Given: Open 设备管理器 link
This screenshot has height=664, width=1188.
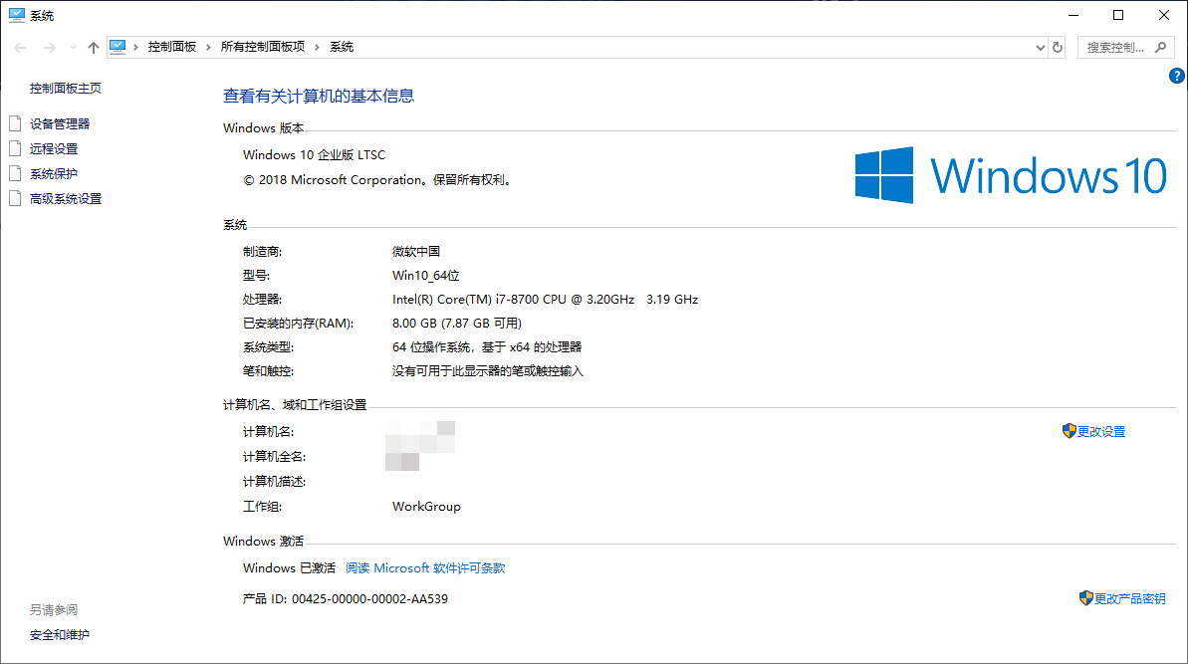Looking at the screenshot, I should pyautogui.click(x=60, y=124).
